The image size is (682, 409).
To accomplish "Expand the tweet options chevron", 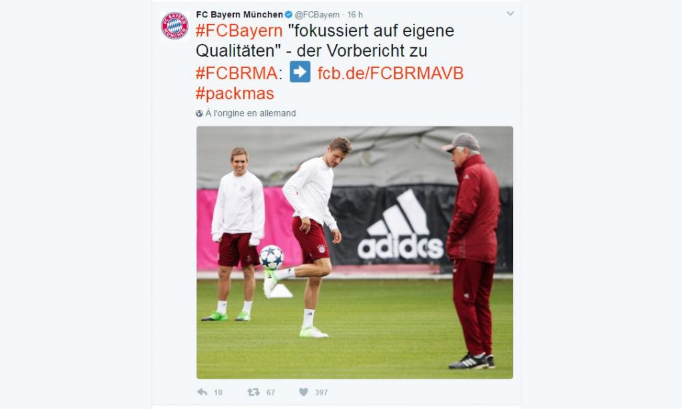I will point(510,13).
